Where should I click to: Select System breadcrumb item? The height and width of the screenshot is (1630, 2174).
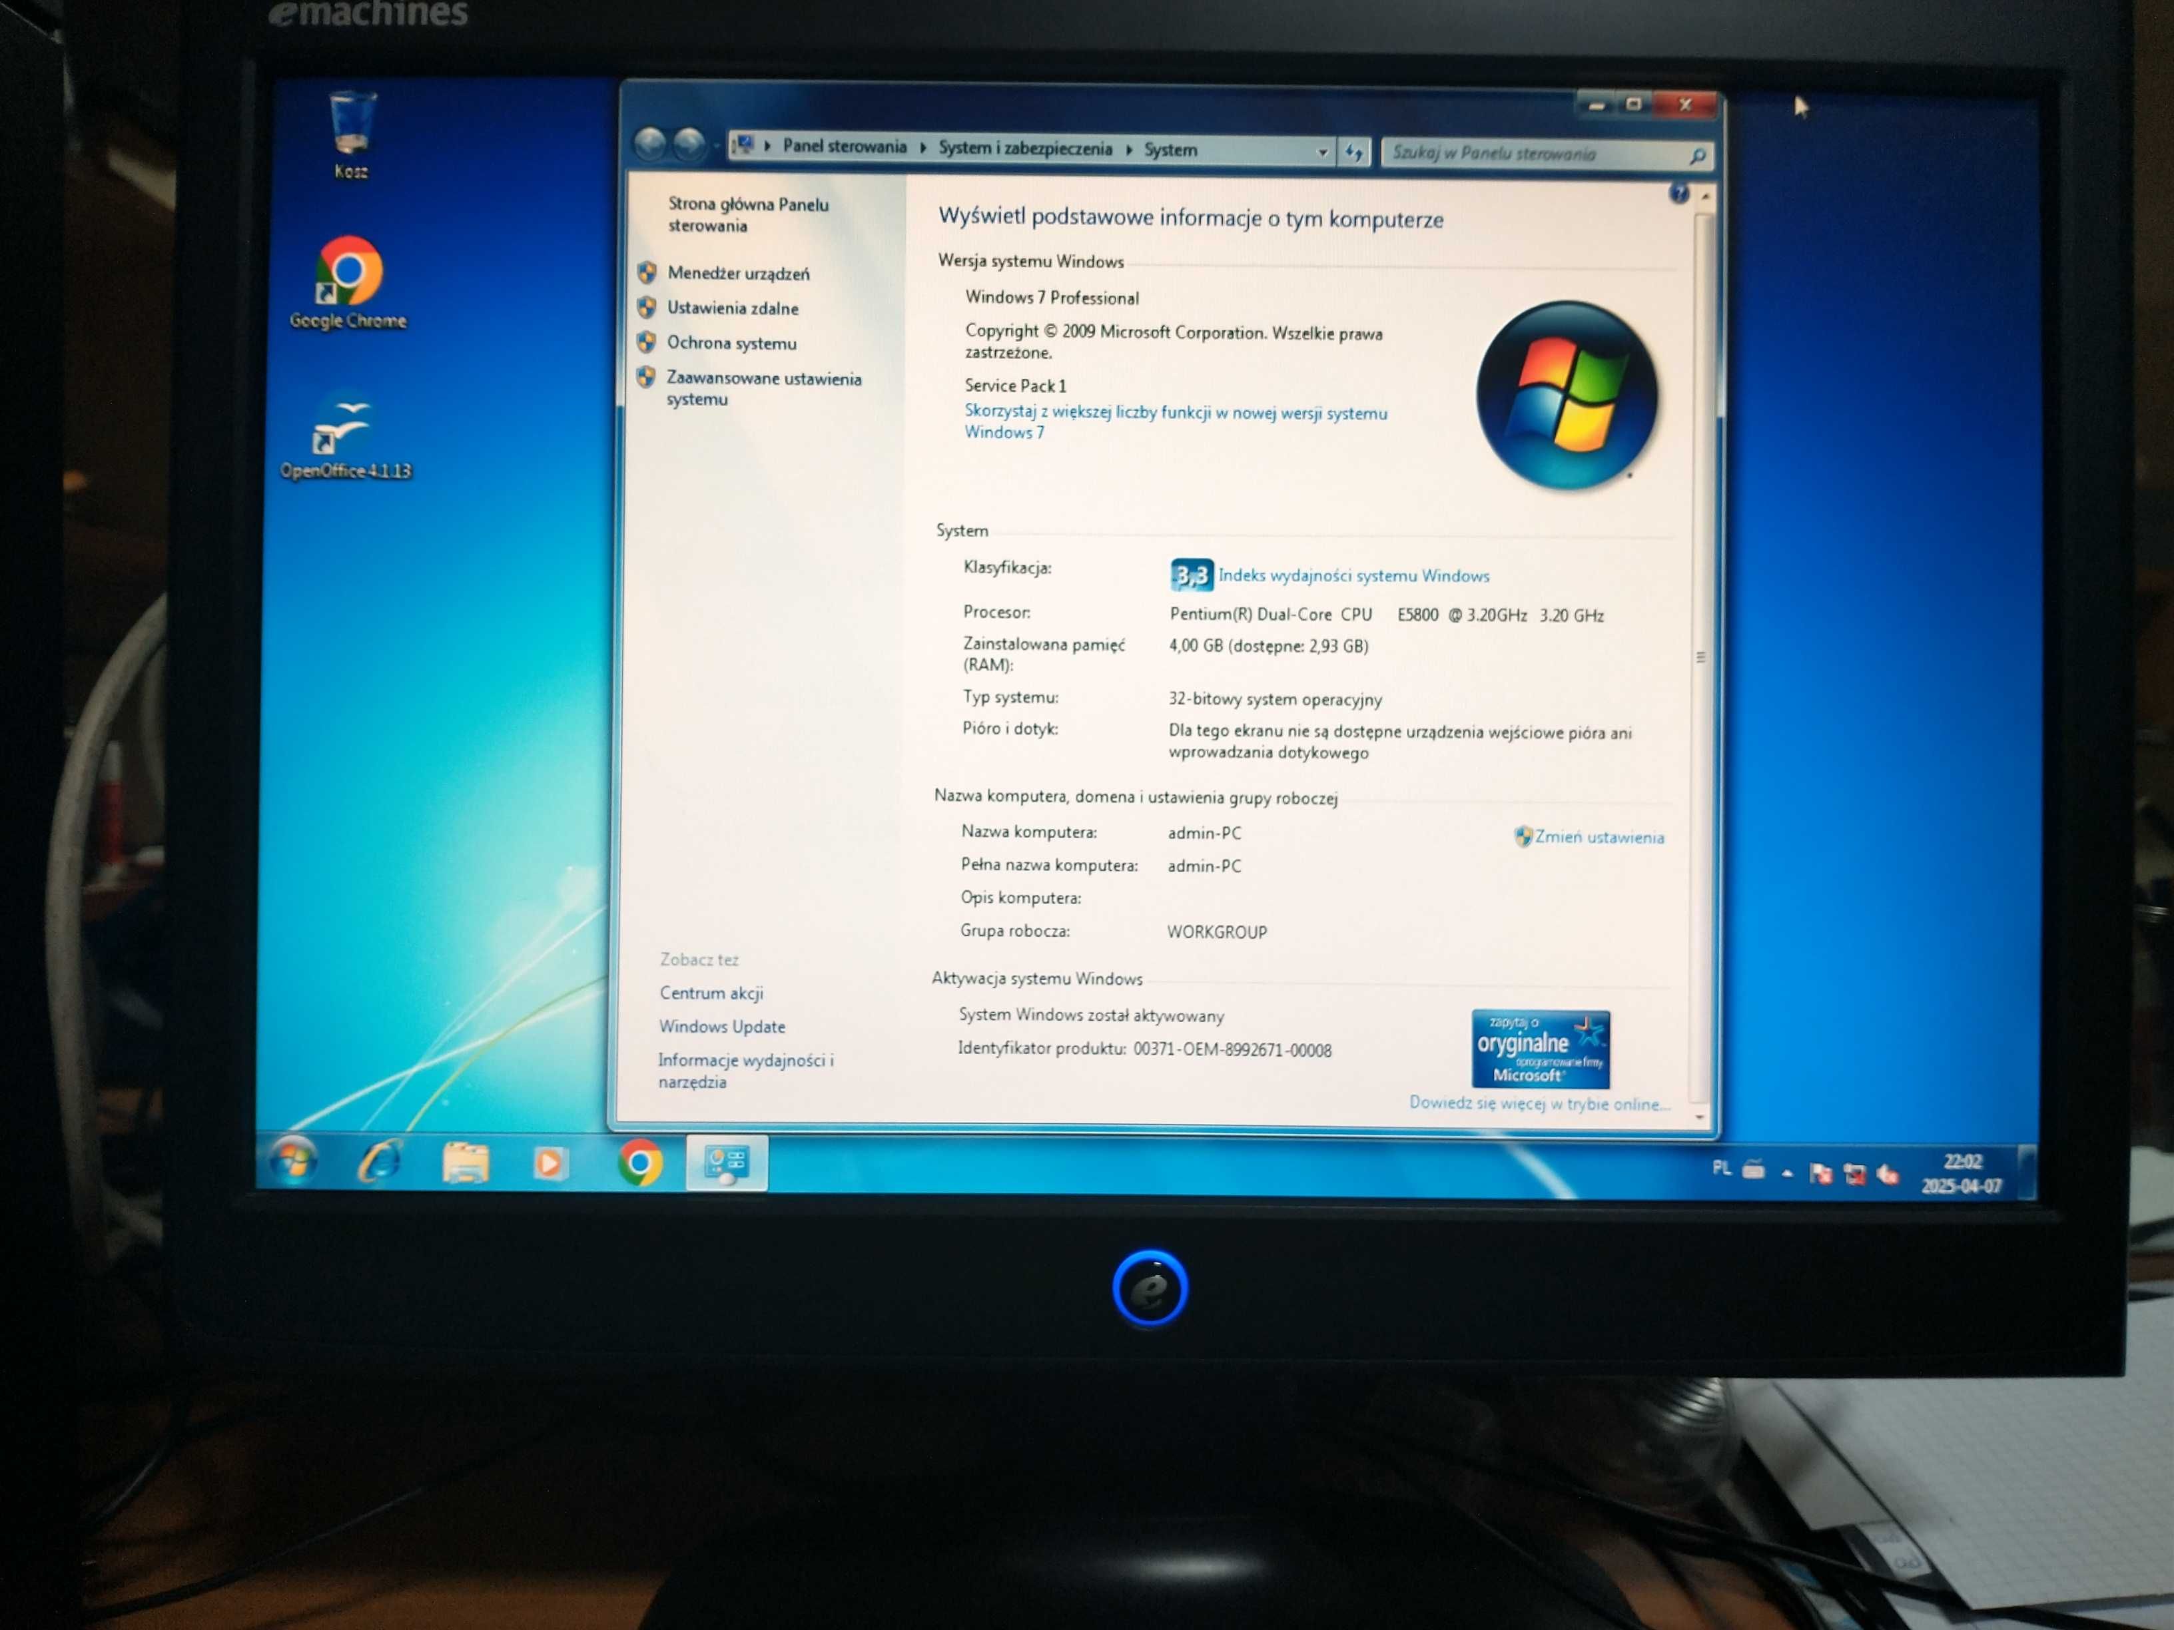(1170, 150)
